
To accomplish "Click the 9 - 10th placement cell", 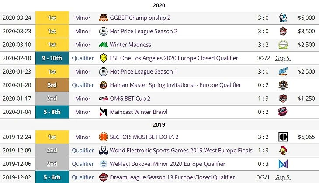I will pyautogui.click(x=52, y=58).
